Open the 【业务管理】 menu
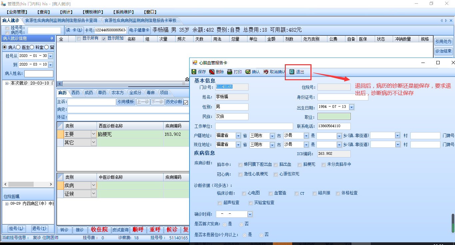Image resolution: width=455 pixels, height=245 pixels. click(x=17, y=12)
